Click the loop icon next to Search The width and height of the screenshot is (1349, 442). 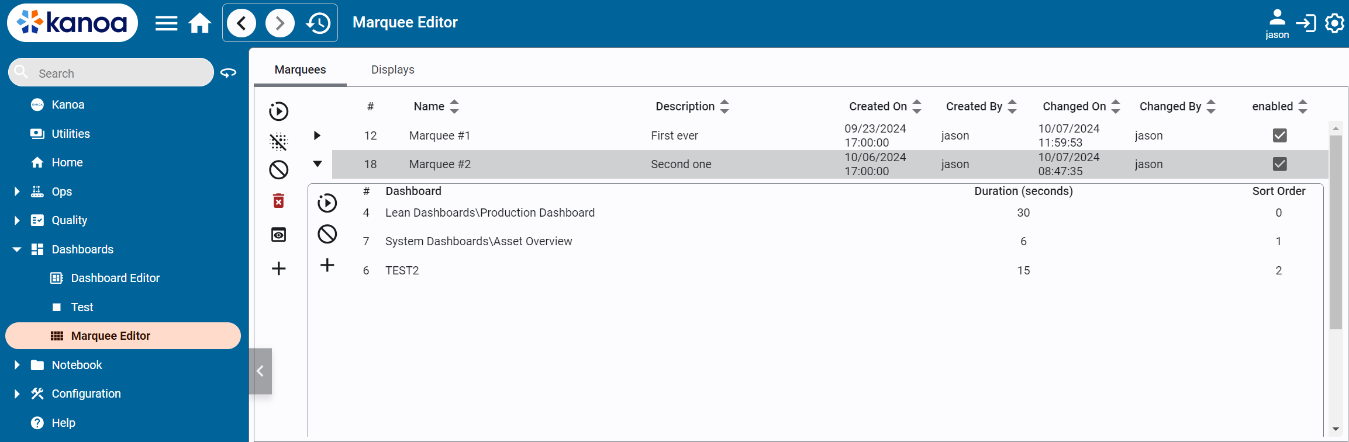(x=229, y=73)
